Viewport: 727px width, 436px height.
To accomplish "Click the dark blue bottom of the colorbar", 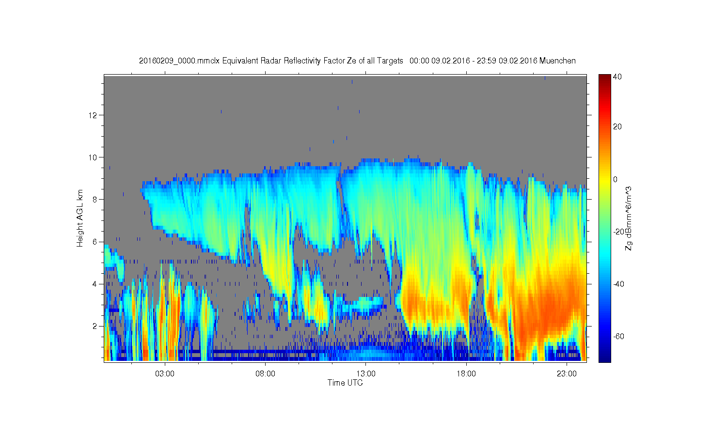I will pos(604,358).
